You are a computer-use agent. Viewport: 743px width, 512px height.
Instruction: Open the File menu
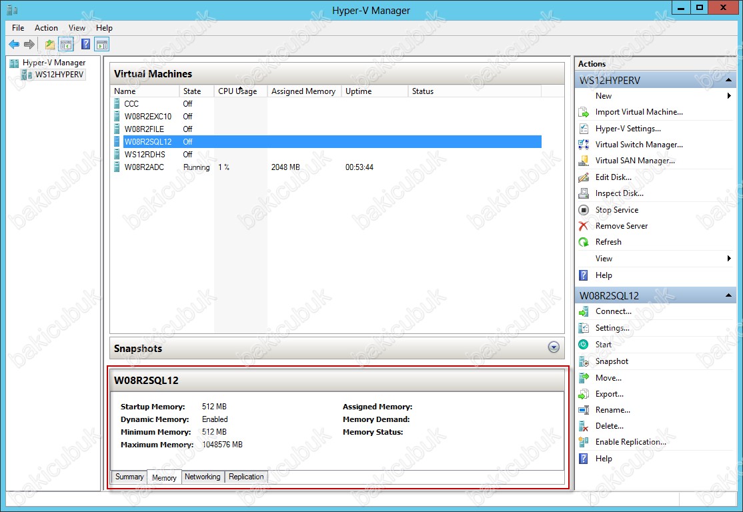(x=18, y=28)
